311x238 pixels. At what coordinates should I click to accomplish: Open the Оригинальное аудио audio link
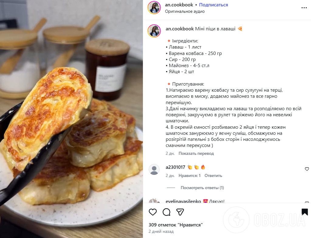[x=185, y=12]
